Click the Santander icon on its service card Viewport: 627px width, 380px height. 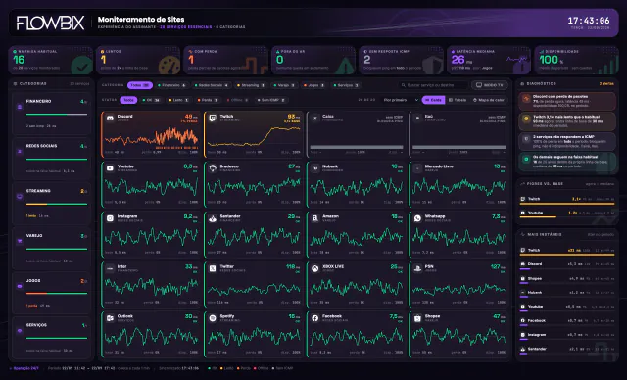213,218
